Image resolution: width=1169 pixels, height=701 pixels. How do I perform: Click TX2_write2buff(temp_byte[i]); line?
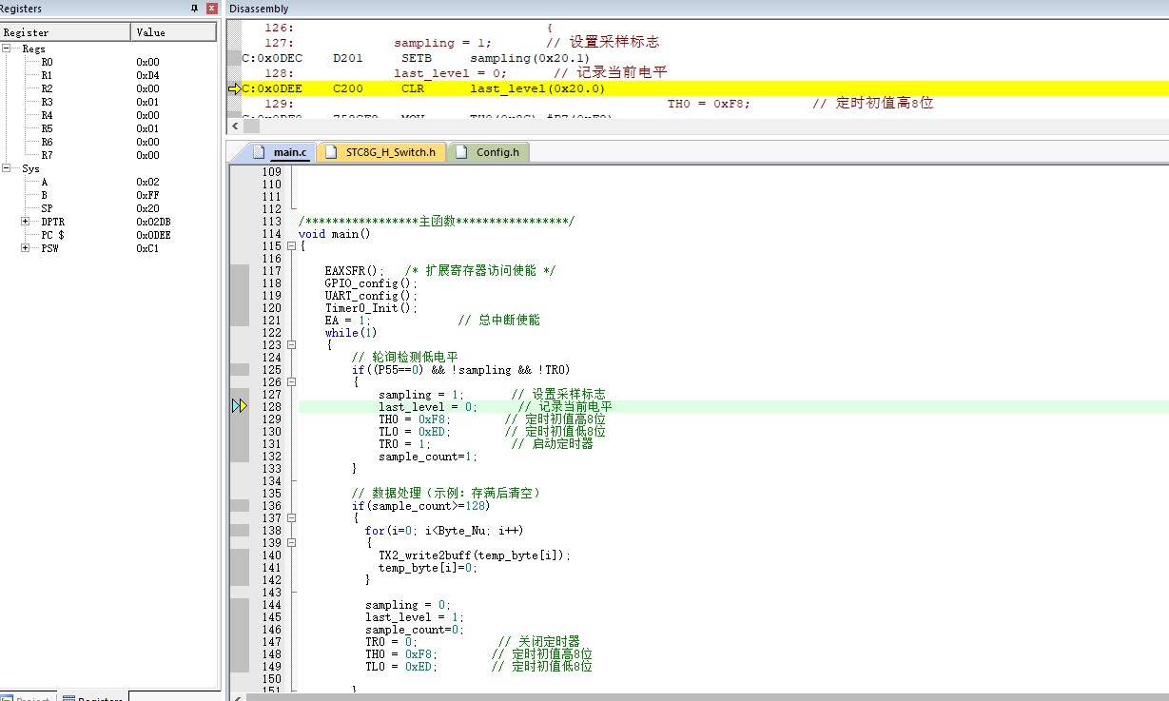coord(475,555)
